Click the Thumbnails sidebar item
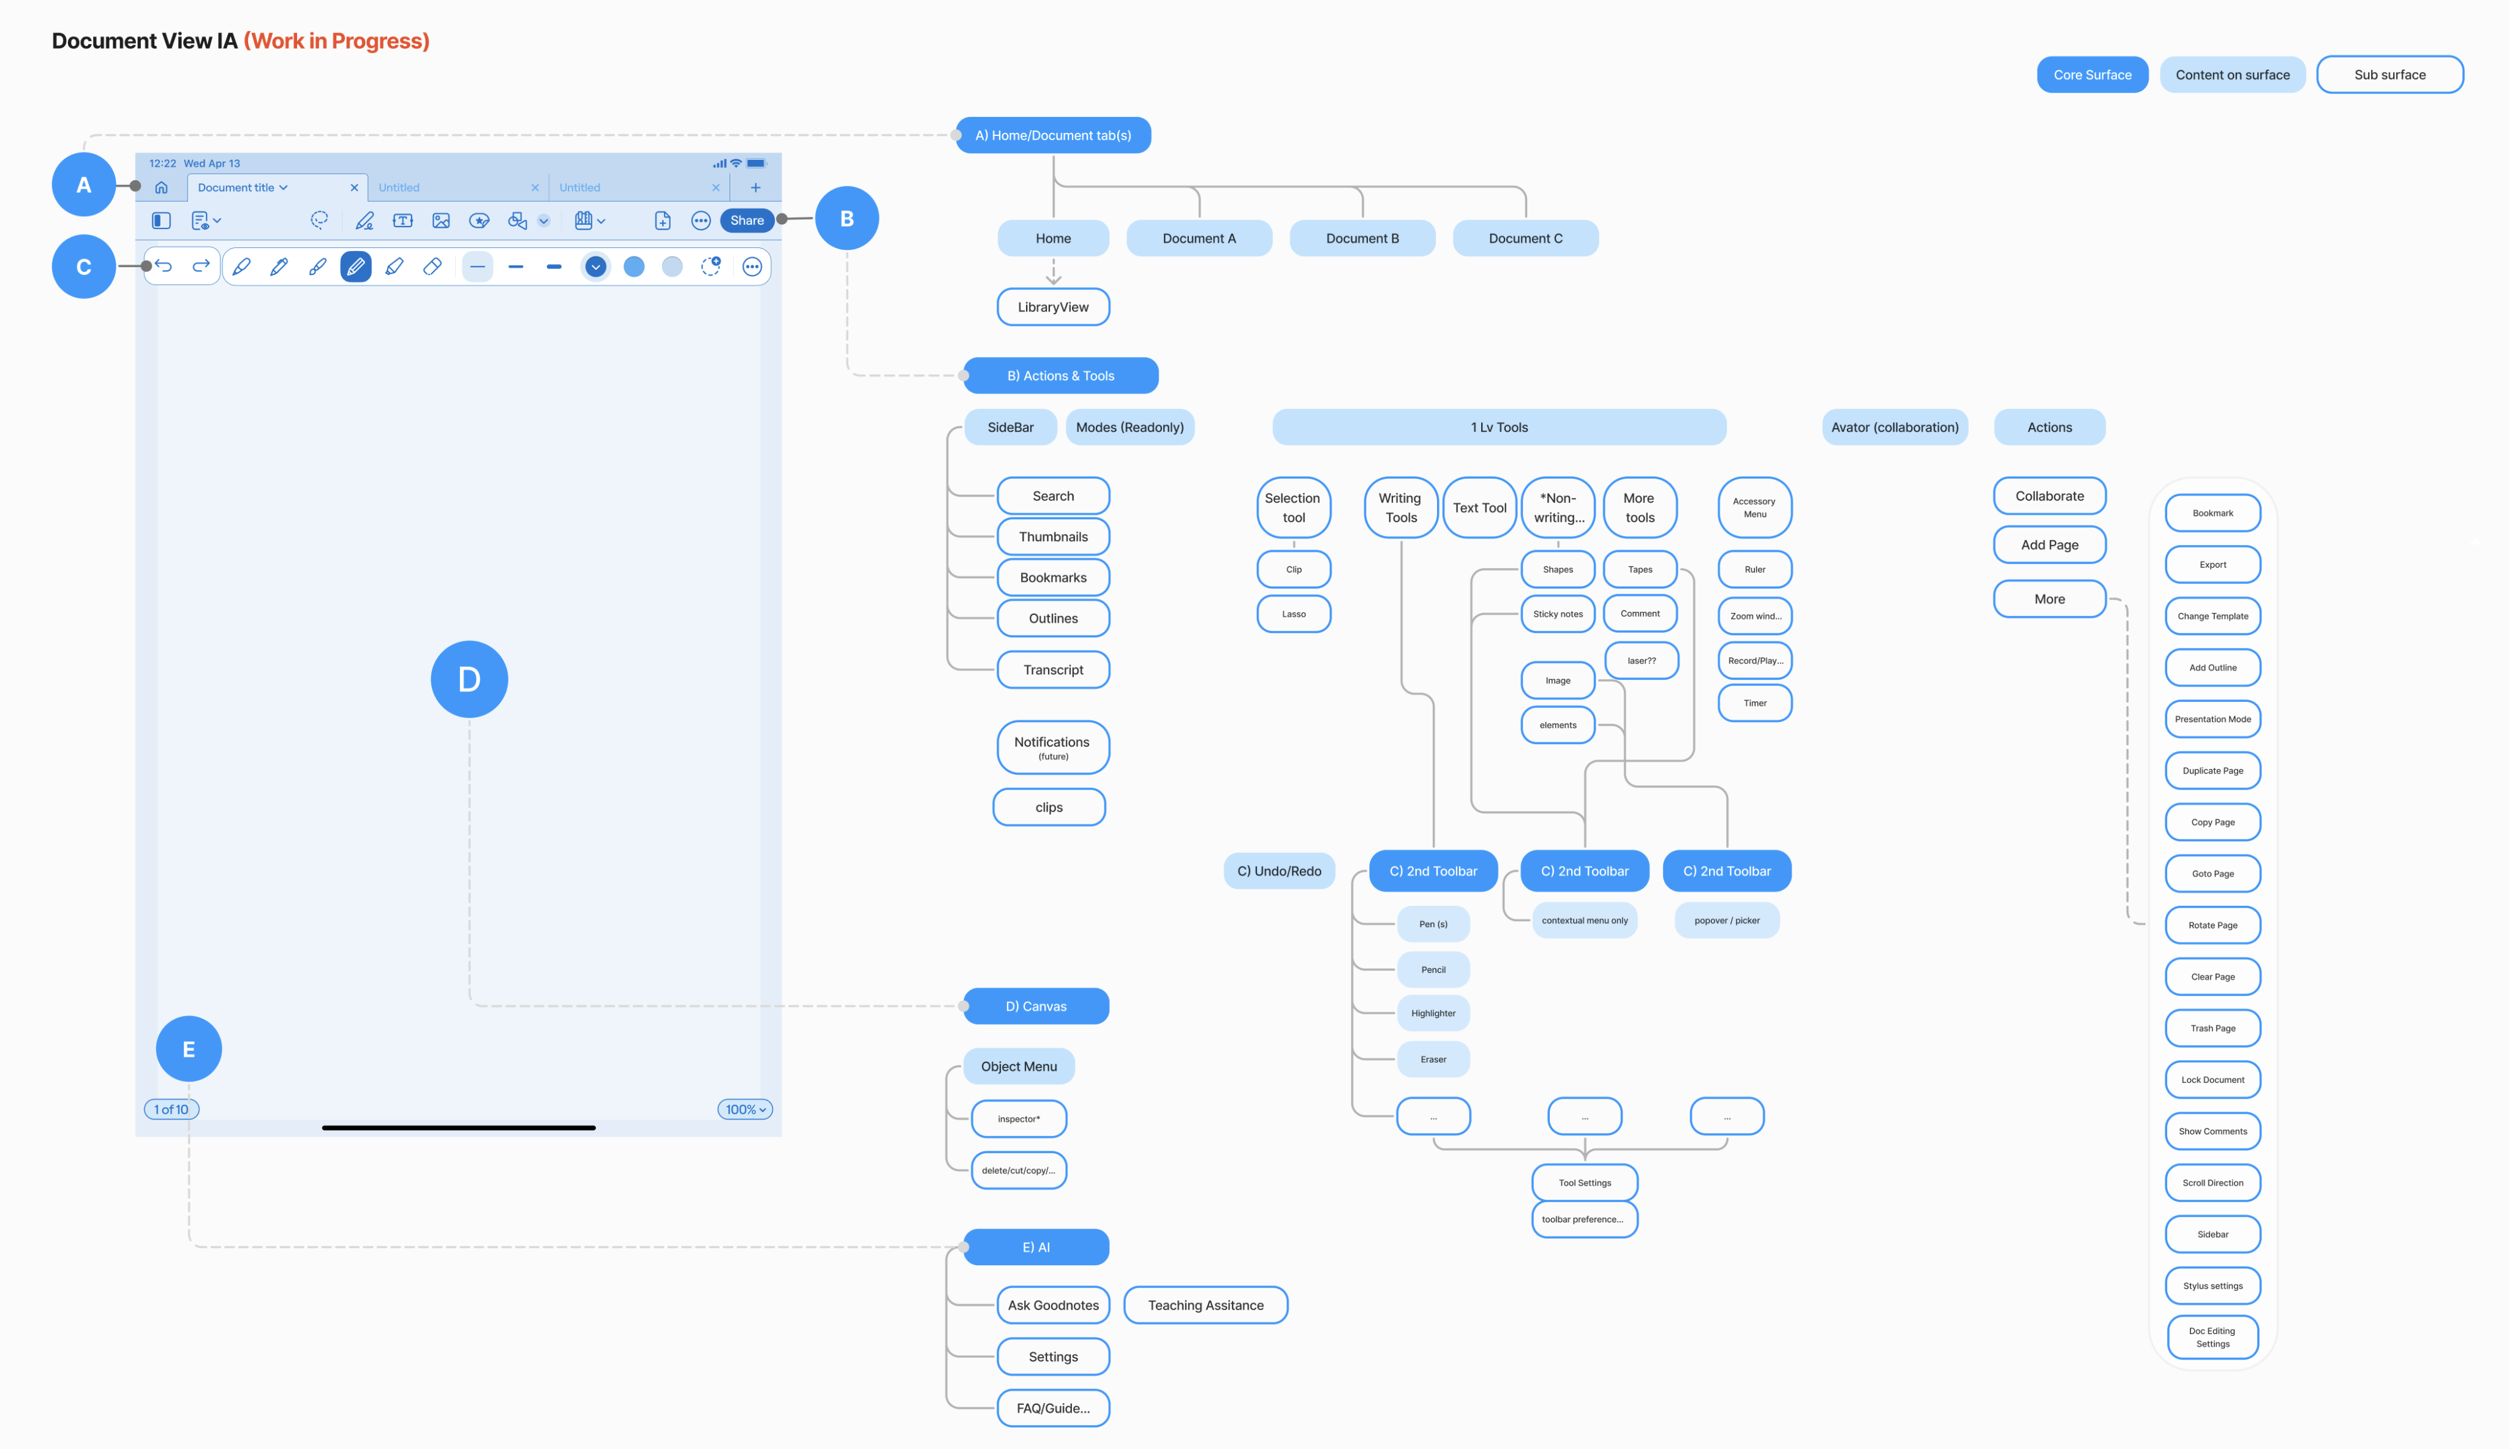The image size is (2509, 1449). 1053,538
